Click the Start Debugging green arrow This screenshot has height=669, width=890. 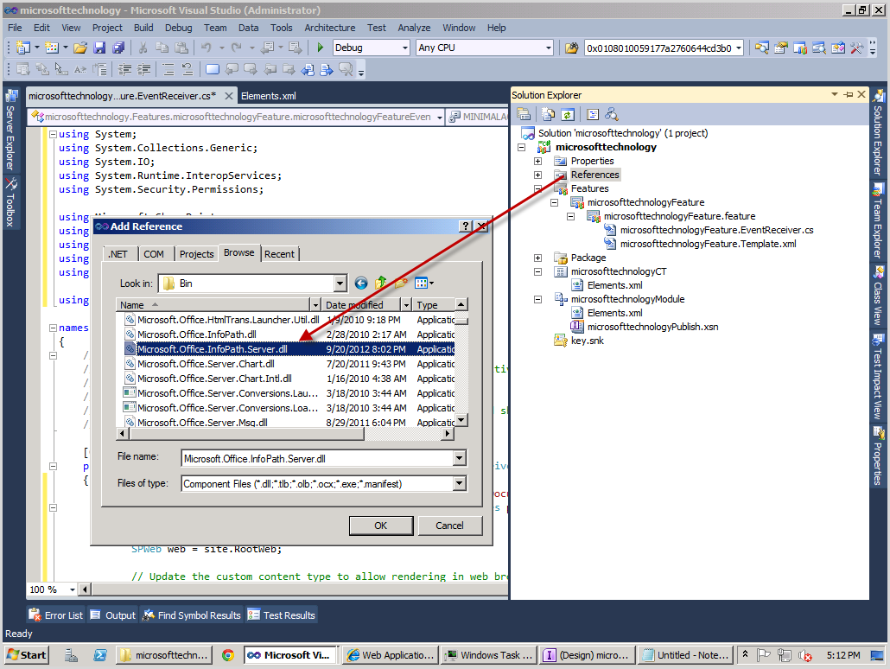[x=320, y=48]
